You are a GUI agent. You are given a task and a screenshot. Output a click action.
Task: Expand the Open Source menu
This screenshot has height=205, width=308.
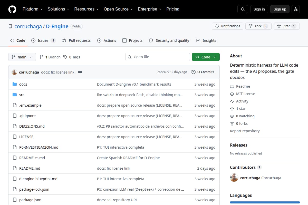tap(118, 9)
